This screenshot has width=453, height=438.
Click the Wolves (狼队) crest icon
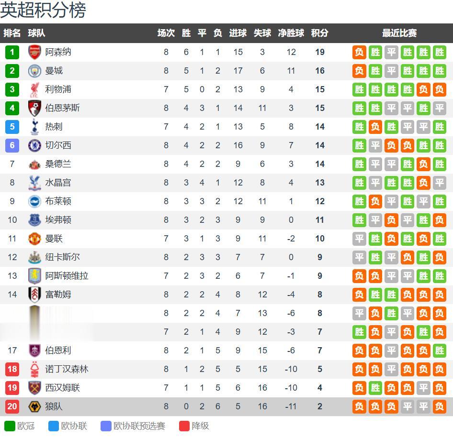34,406
